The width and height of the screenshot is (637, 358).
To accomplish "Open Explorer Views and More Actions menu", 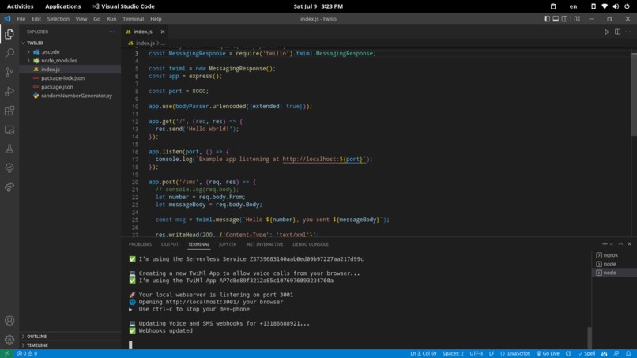I will coord(111,32).
